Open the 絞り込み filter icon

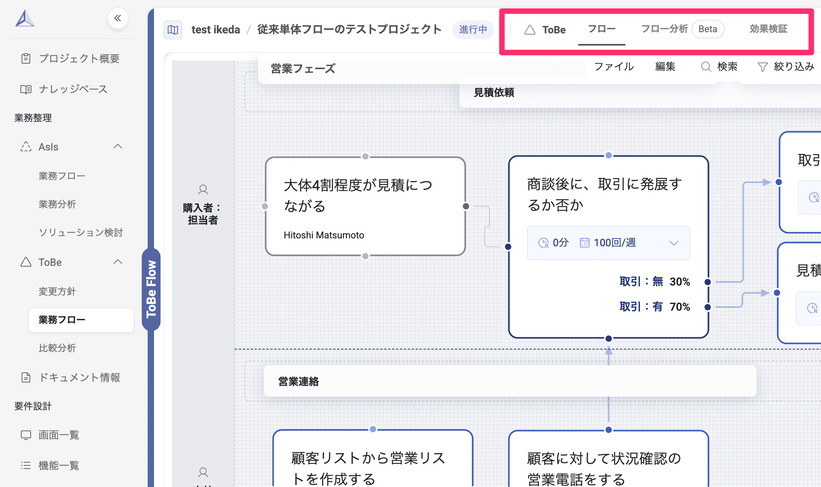pyautogui.click(x=762, y=67)
